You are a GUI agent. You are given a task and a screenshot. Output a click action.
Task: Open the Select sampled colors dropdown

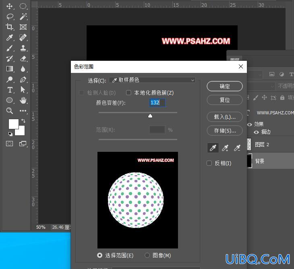pos(152,80)
